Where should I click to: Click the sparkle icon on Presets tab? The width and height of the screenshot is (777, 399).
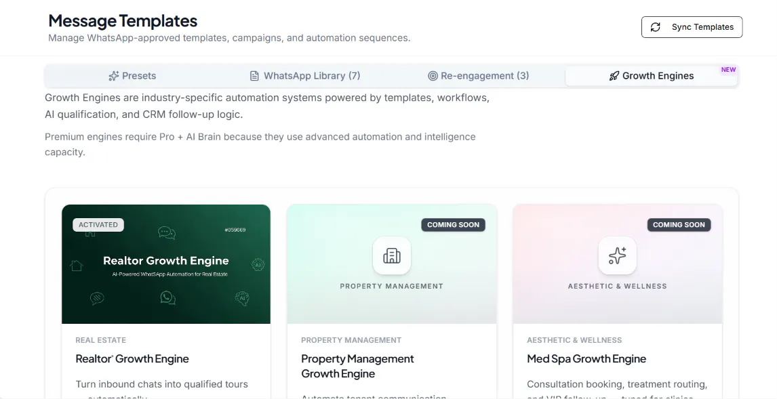pyautogui.click(x=113, y=76)
